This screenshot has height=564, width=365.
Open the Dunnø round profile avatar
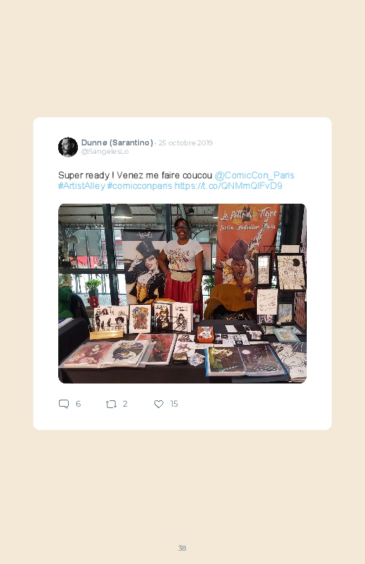click(x=68, y=147)
